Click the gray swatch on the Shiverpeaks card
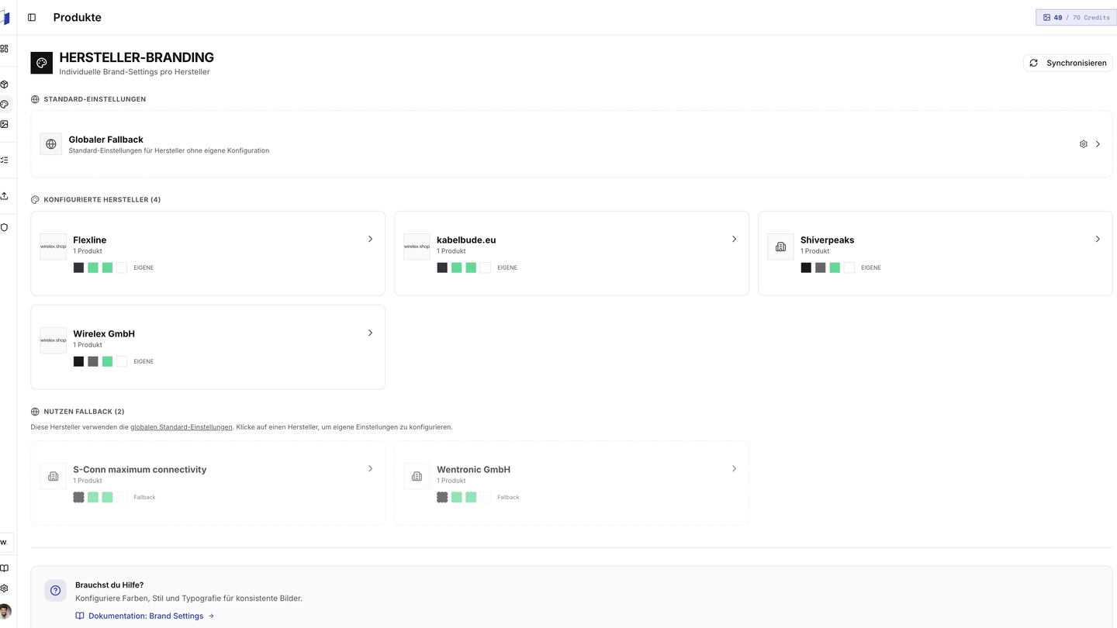Screen dimensions: 1117x628 [821, 267]
